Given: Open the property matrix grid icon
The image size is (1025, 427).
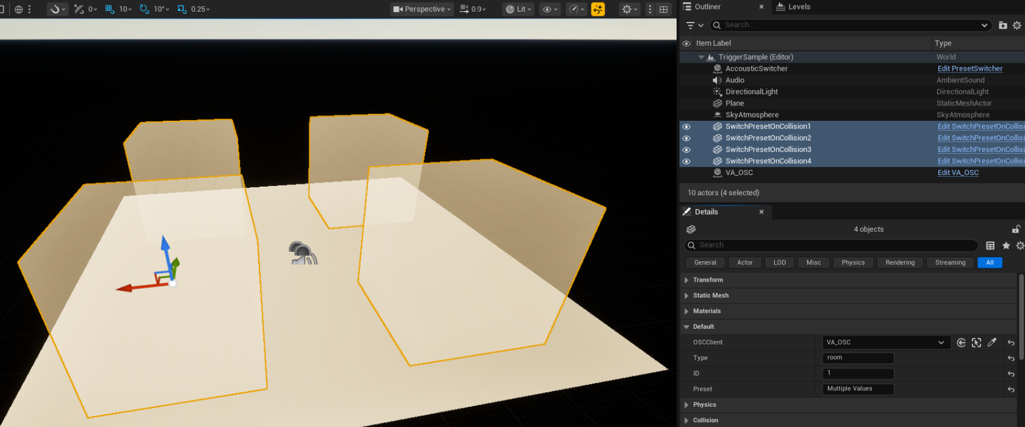Looking at the screenshot, I should 990,245.
